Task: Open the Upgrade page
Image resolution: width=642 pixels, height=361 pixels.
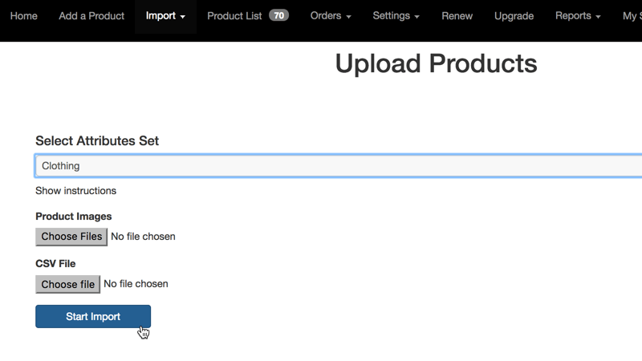Action: coord(514,16)
